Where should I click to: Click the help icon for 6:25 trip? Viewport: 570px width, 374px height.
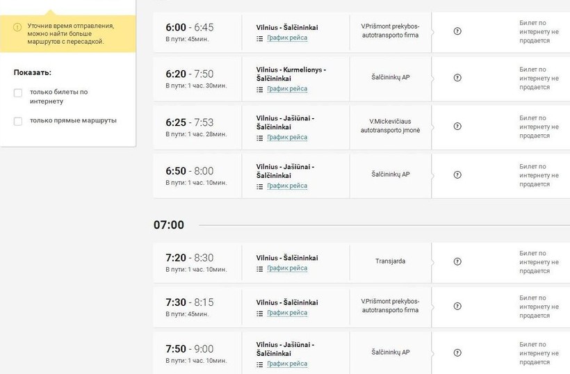pyautogui.click(x=457, y=127)
